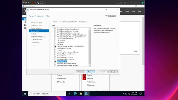Screen dimensions: 178x100
Task: Check Windows Deployment Services role
Action: click(x=55, y=63)
